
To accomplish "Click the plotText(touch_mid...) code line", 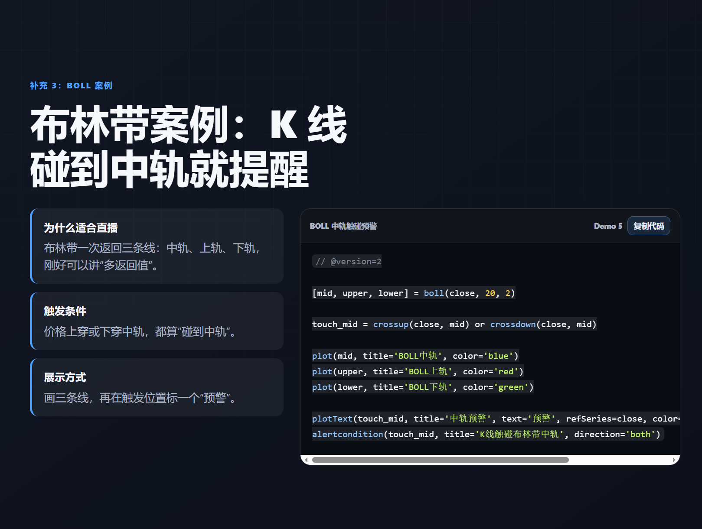I will tap(496, 419).
